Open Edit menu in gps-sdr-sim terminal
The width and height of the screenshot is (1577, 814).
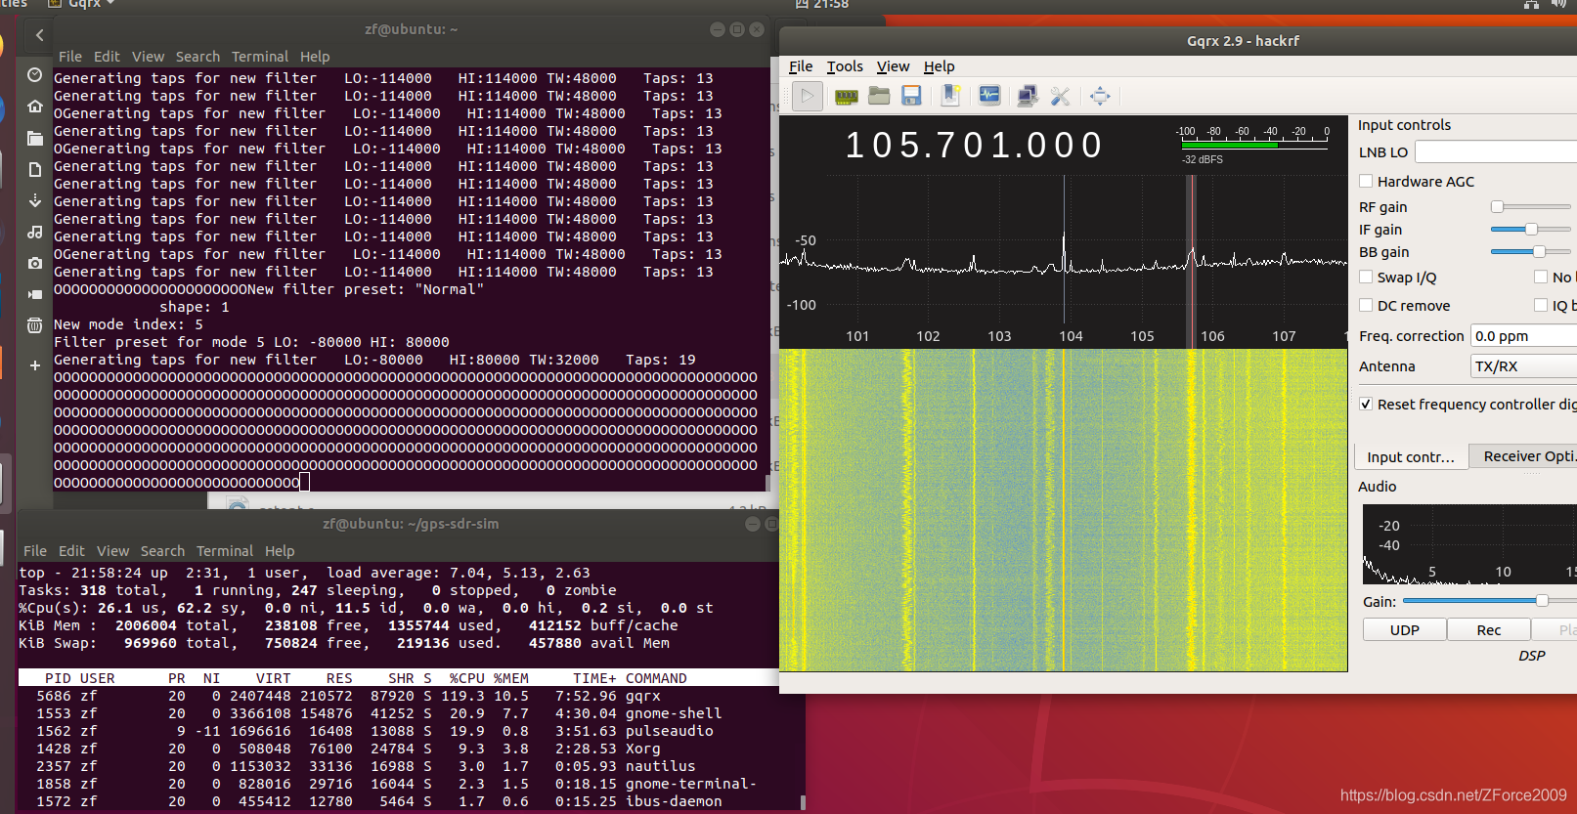(x=71, y=551)
